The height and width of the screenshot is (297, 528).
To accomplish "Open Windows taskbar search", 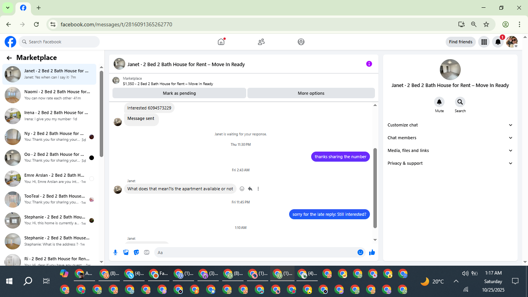I will 28,281.
